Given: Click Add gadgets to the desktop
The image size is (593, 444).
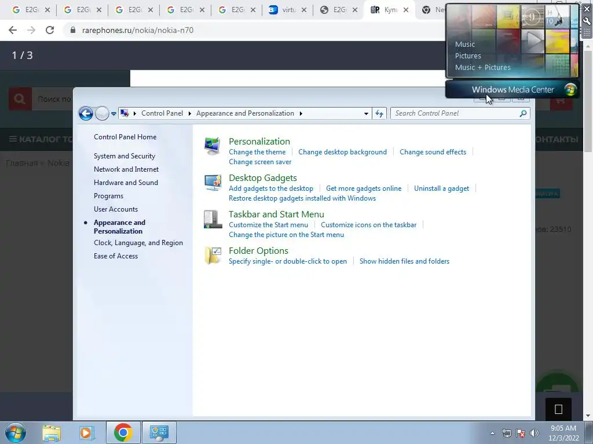Looking at the screenshot, I should tap(271, 188).
